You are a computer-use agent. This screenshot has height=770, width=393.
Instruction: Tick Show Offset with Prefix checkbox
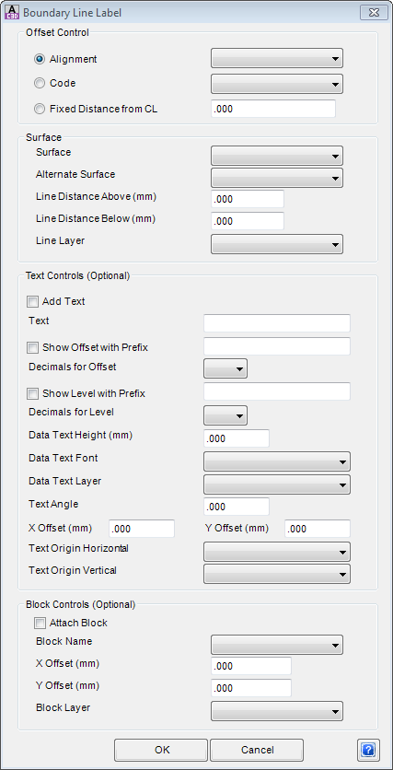[x=33, y=347]
